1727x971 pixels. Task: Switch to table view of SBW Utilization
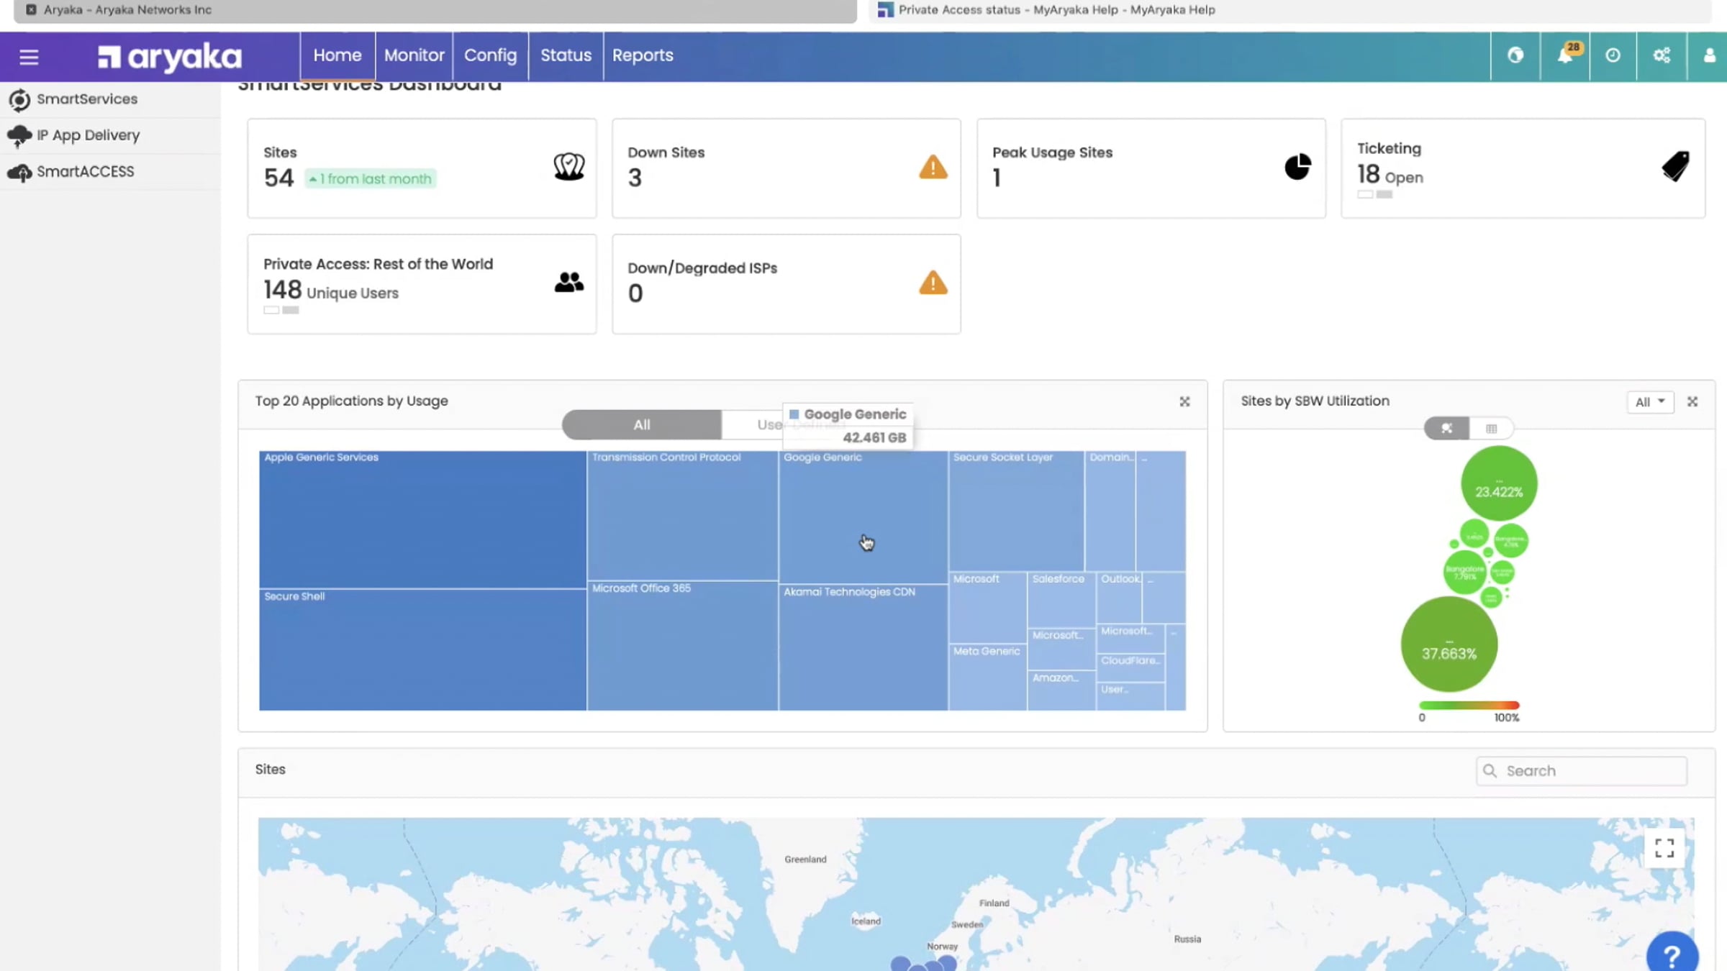pos(1491,429)
